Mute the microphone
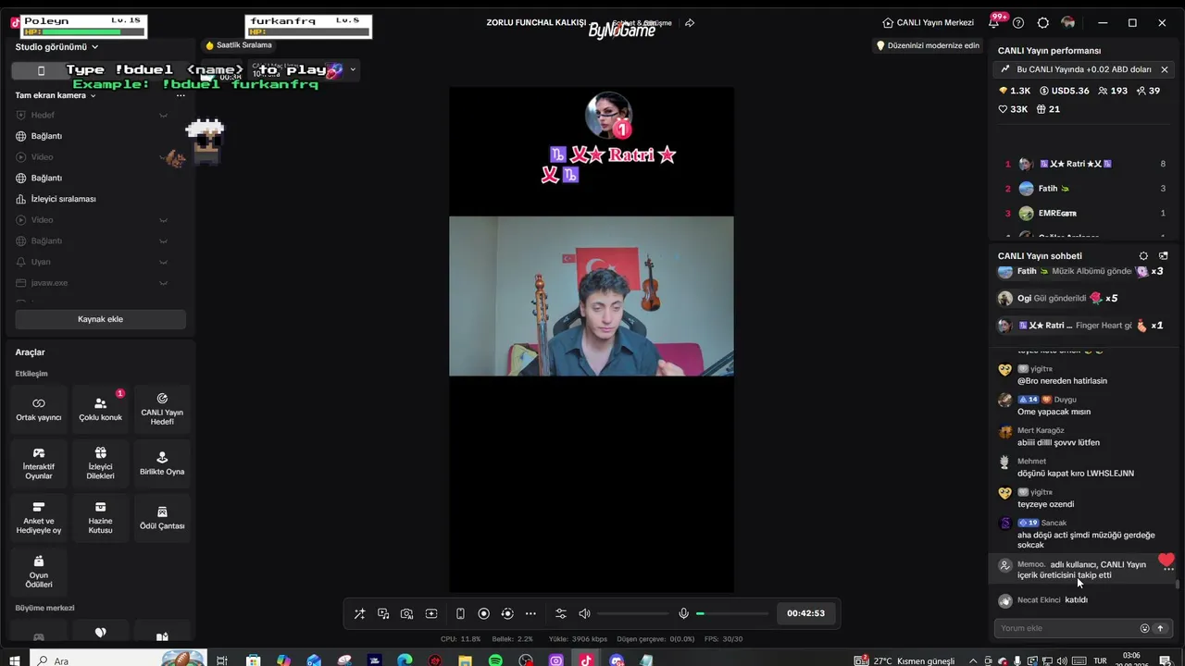Viewport: 1185px width, 666px height. [683, 613]
